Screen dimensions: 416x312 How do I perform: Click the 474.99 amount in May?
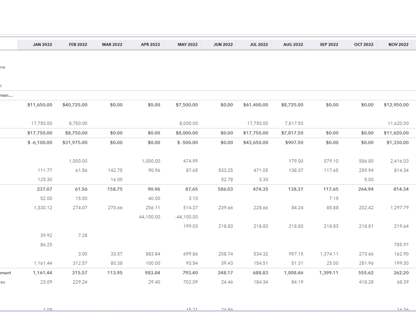[191, 161]
